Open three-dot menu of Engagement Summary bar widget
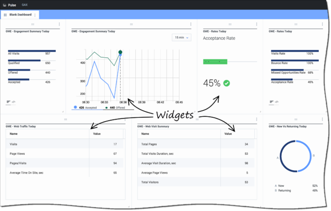This screenshot has width=331, height=211. coord(60,24)
